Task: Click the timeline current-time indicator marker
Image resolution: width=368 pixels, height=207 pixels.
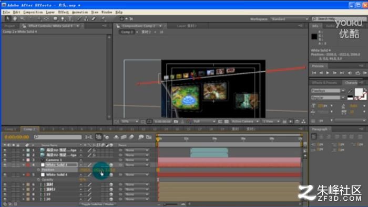Action: pos(158,139)
